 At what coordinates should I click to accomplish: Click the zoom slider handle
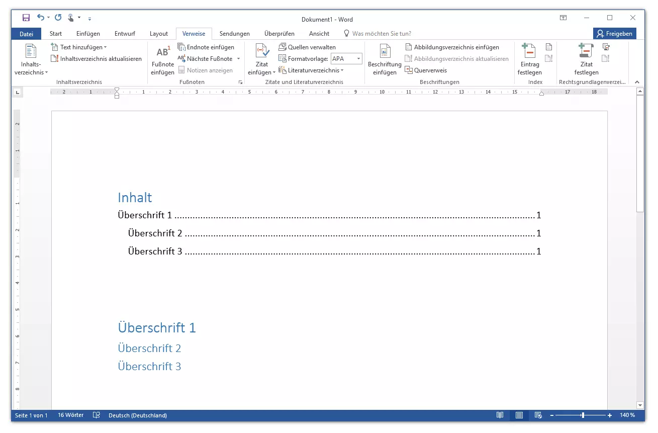(583, 415)
